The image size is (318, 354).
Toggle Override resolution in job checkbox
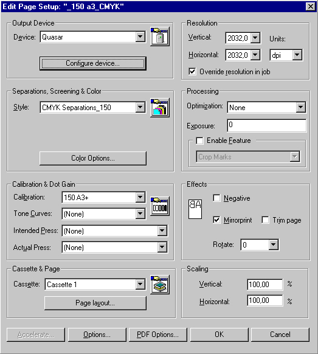pos(192,72)
